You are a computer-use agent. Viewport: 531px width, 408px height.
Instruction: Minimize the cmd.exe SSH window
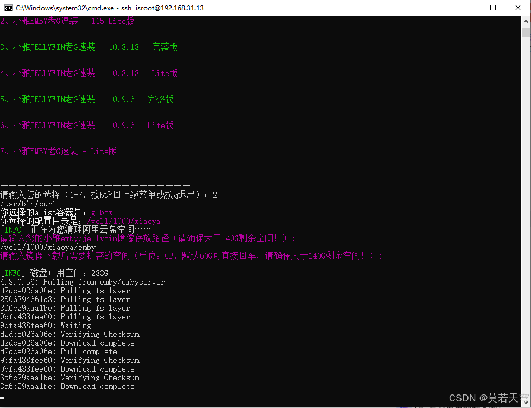tap(469, 8)
